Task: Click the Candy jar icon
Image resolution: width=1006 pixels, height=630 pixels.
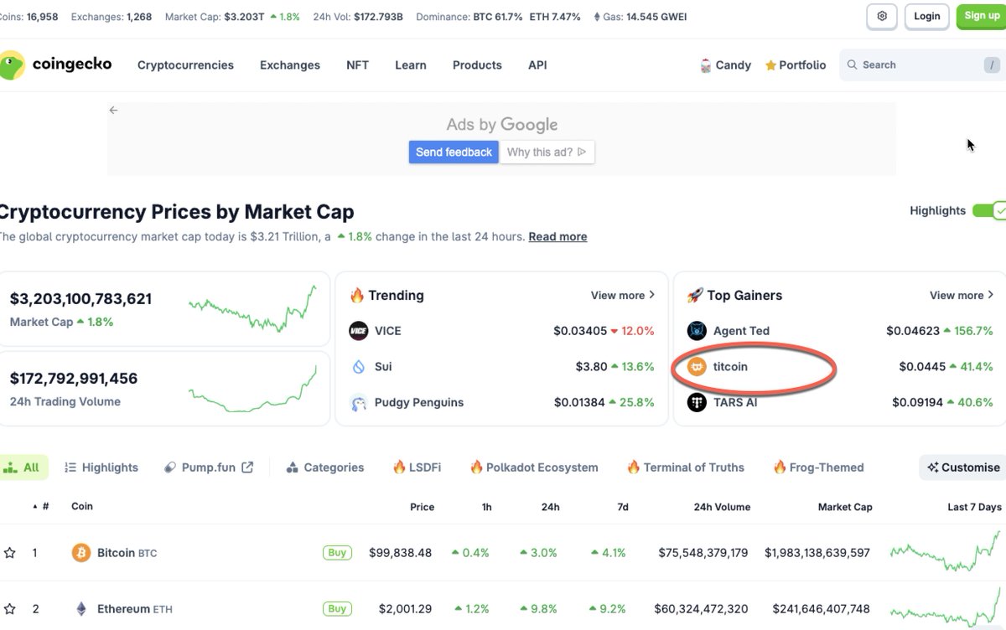Action: 706,65
